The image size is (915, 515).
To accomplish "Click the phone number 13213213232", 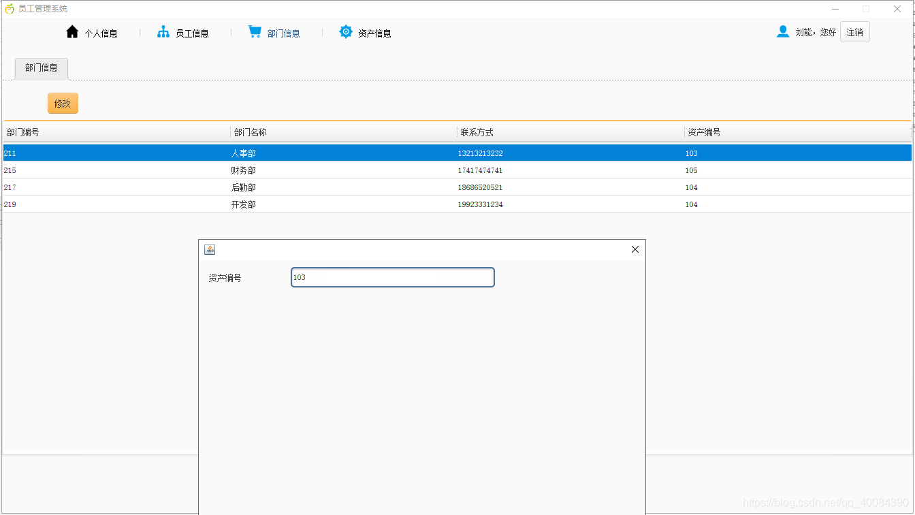I will [x=481, y=153].
